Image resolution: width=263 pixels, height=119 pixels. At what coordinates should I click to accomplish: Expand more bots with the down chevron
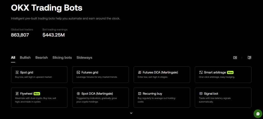pos(131,113)
